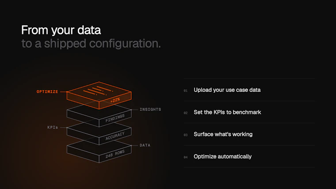
Task: Open step Upload your use case data
Action: pos(249,90)
